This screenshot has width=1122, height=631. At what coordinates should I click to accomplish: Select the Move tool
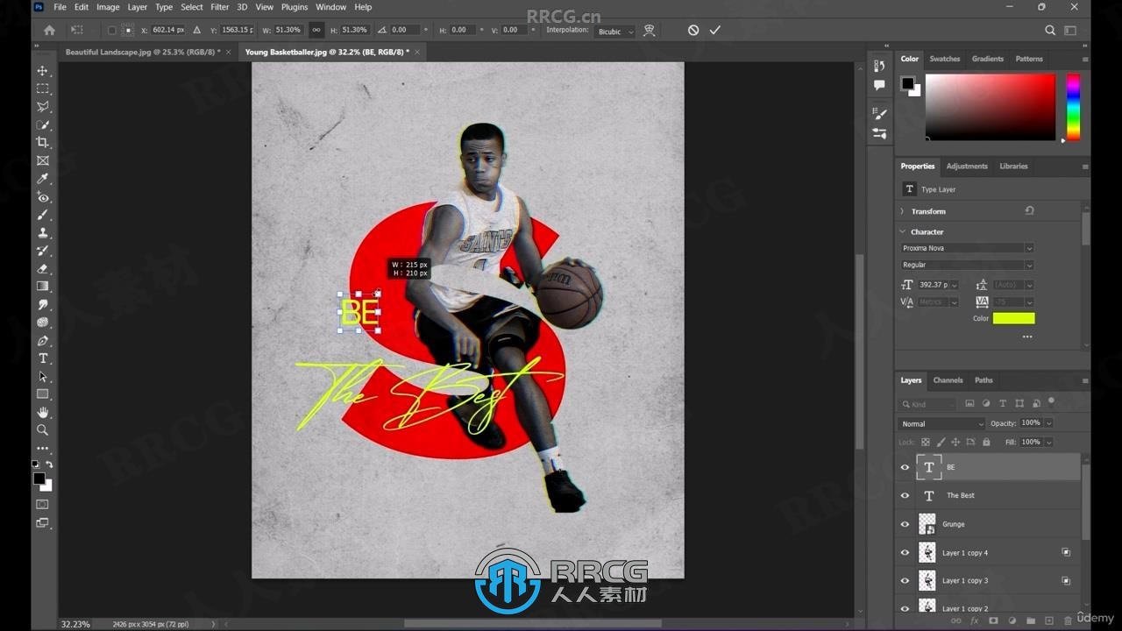coord(42,71)
